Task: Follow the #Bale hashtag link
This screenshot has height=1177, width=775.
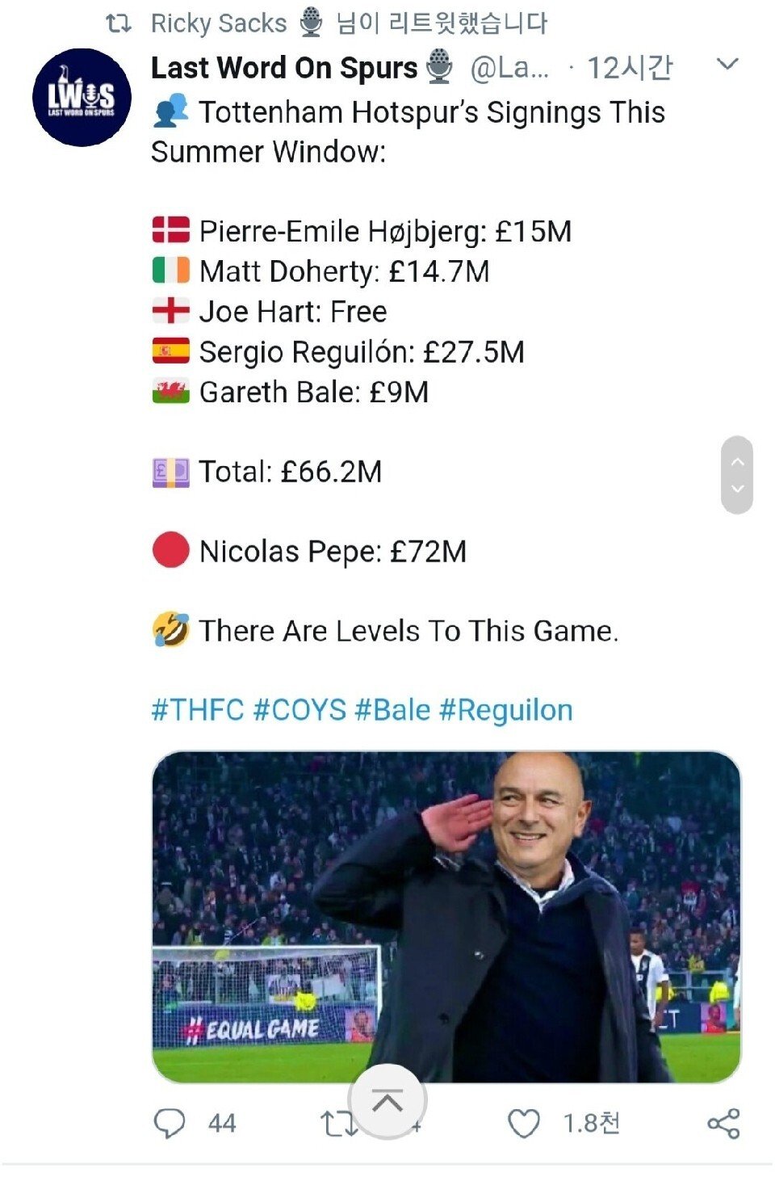Action: pos(392,710)
